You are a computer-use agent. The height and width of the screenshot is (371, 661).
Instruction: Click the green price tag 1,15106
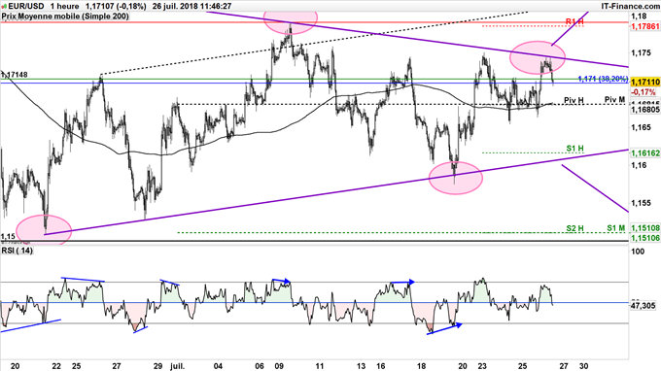[645, 238]
